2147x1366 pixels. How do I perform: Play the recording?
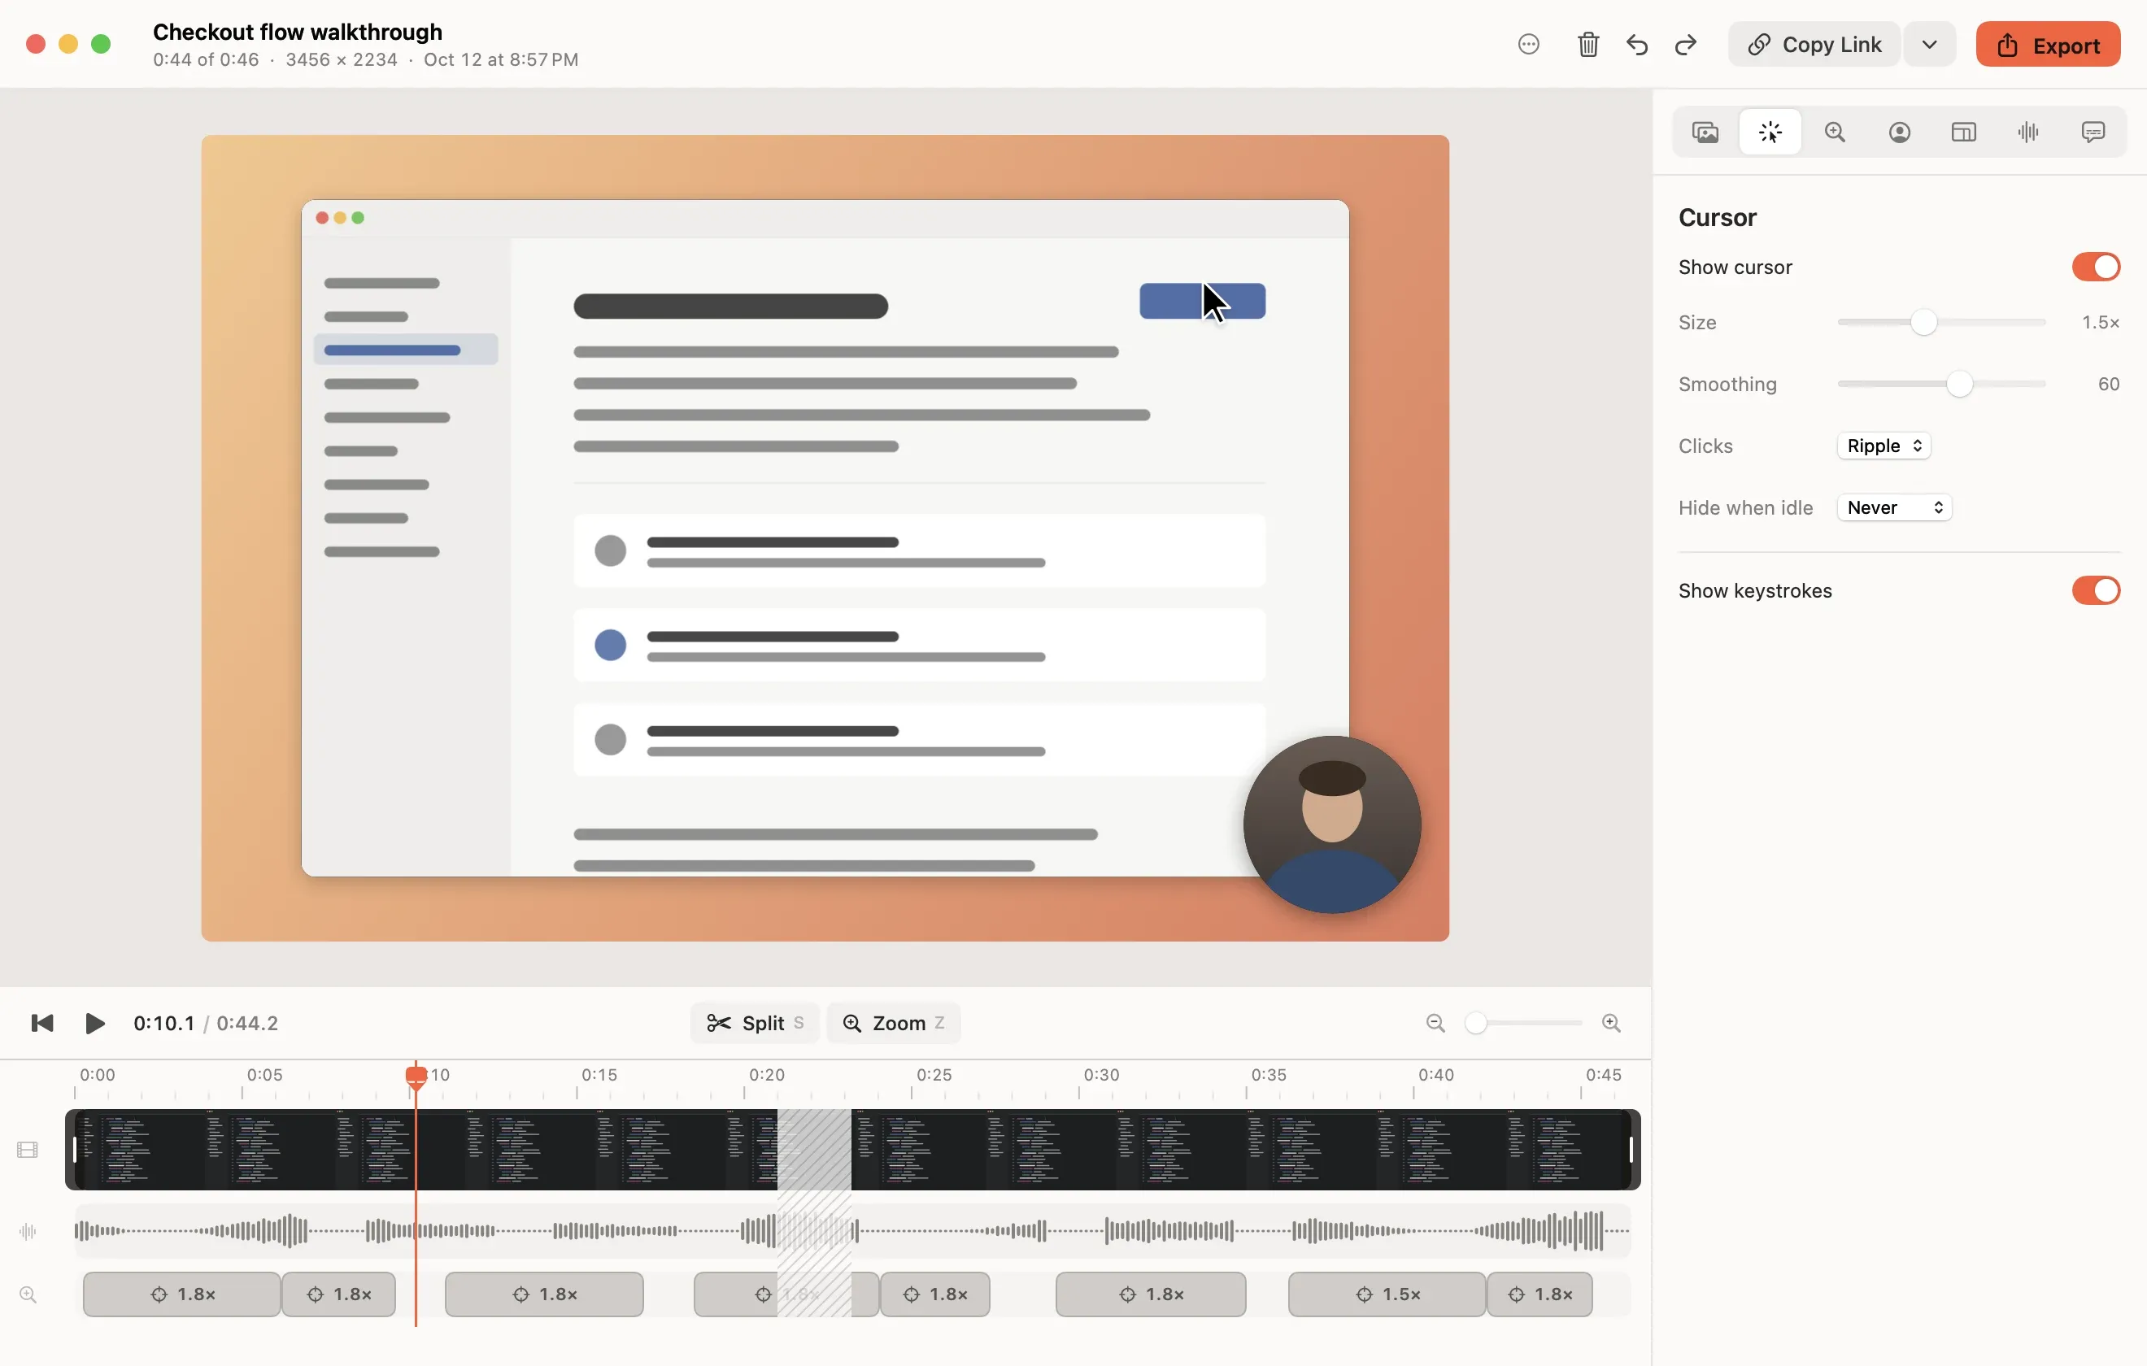pos(94,1023)
